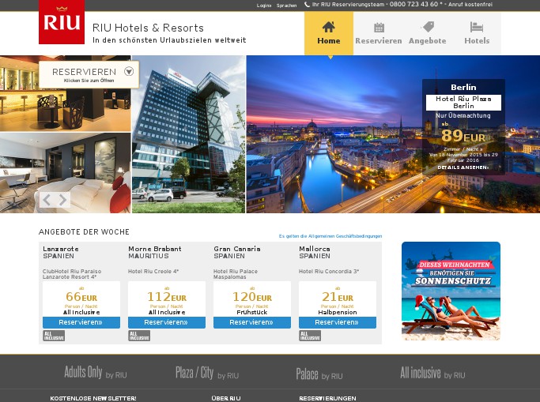The height and width of the screenshot is (402, 540).
Task: Open All inclusive by RIU
Action: [x=432, y=373]
